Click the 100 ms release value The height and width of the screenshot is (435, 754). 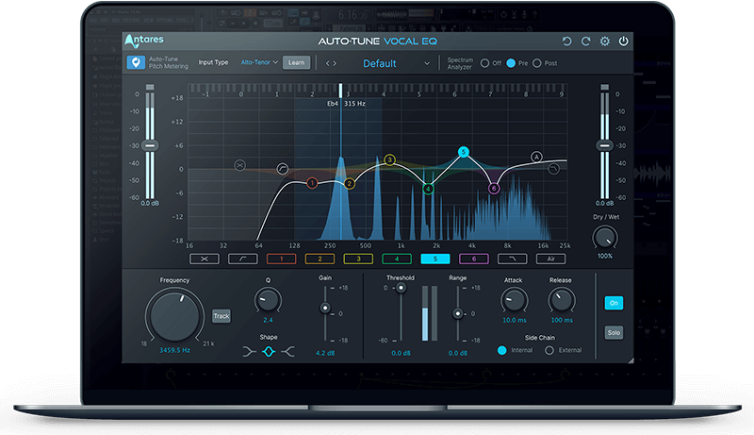click(x=562, y=320)
